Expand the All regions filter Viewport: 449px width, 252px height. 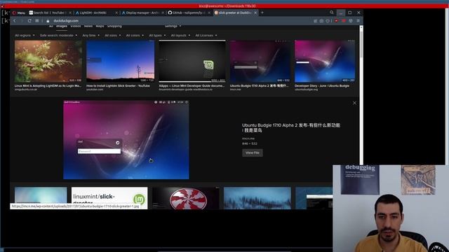(25, 36)
